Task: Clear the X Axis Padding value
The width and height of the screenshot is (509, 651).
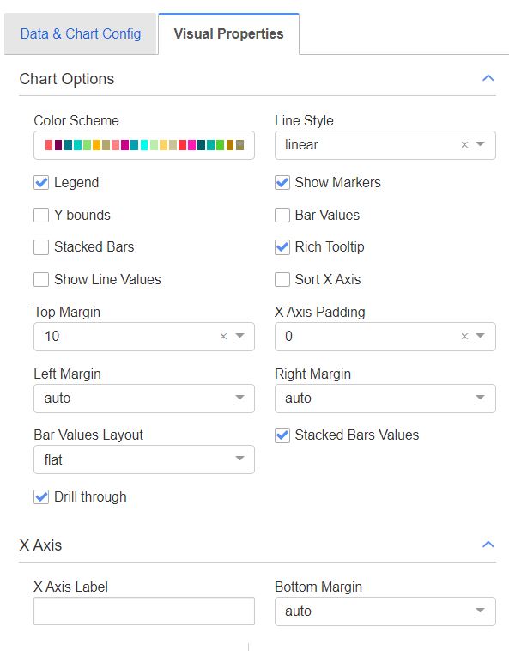Action: tap(464, 336)
